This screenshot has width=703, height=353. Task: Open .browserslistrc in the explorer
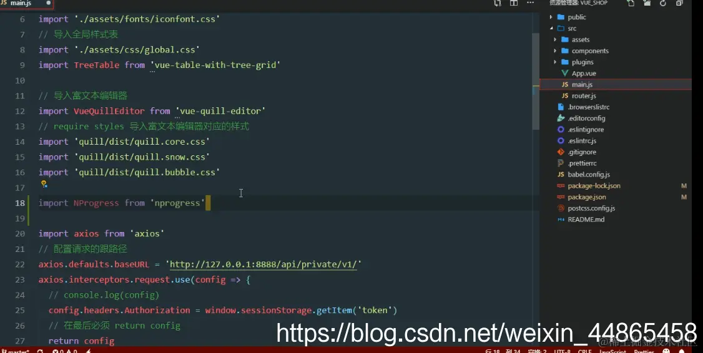pos(588,107)
